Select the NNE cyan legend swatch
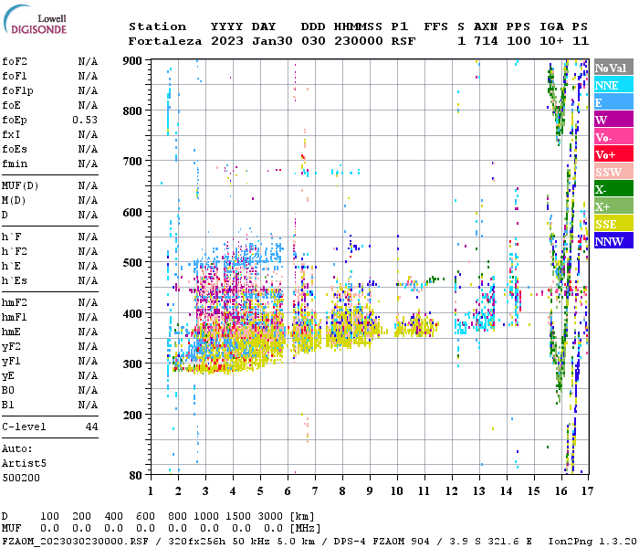Image resolution: width=639 pixels, height=548 pixels. click(x=613, y=85)
